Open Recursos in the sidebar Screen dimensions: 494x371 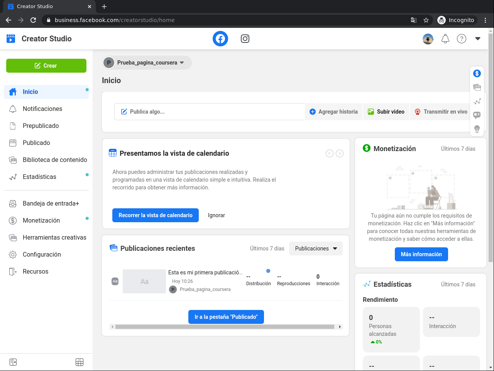coord(46,272)
